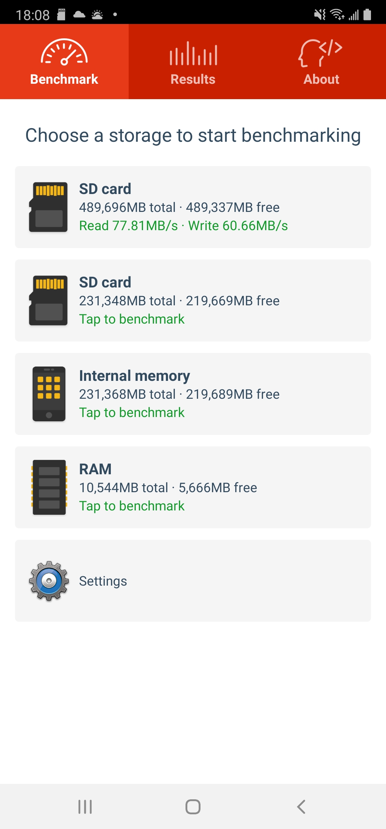Tap the bar chart Results icon
Screen dimensions: 386x829
(193, 54)
